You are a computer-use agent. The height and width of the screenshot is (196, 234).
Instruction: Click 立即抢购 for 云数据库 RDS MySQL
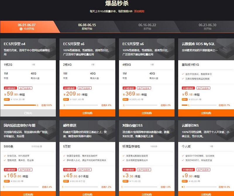pos(206,113)
